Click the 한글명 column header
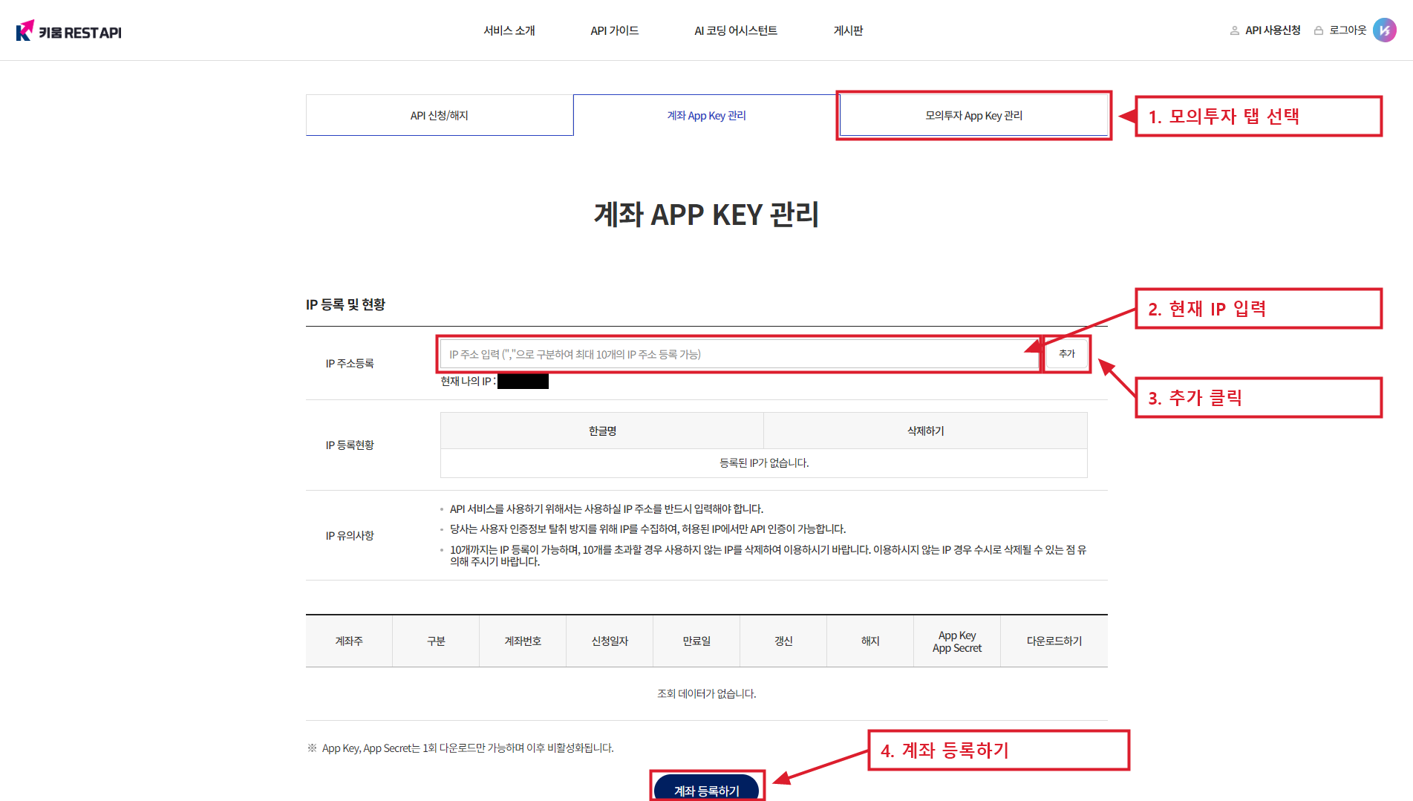 (x=602, y=431)
